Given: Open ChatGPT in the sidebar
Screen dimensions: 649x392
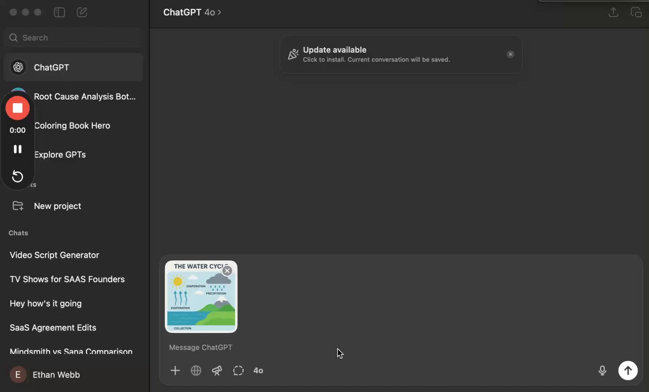Looking at the screenshot, I should pyautogui.click(x=73, y=67).
